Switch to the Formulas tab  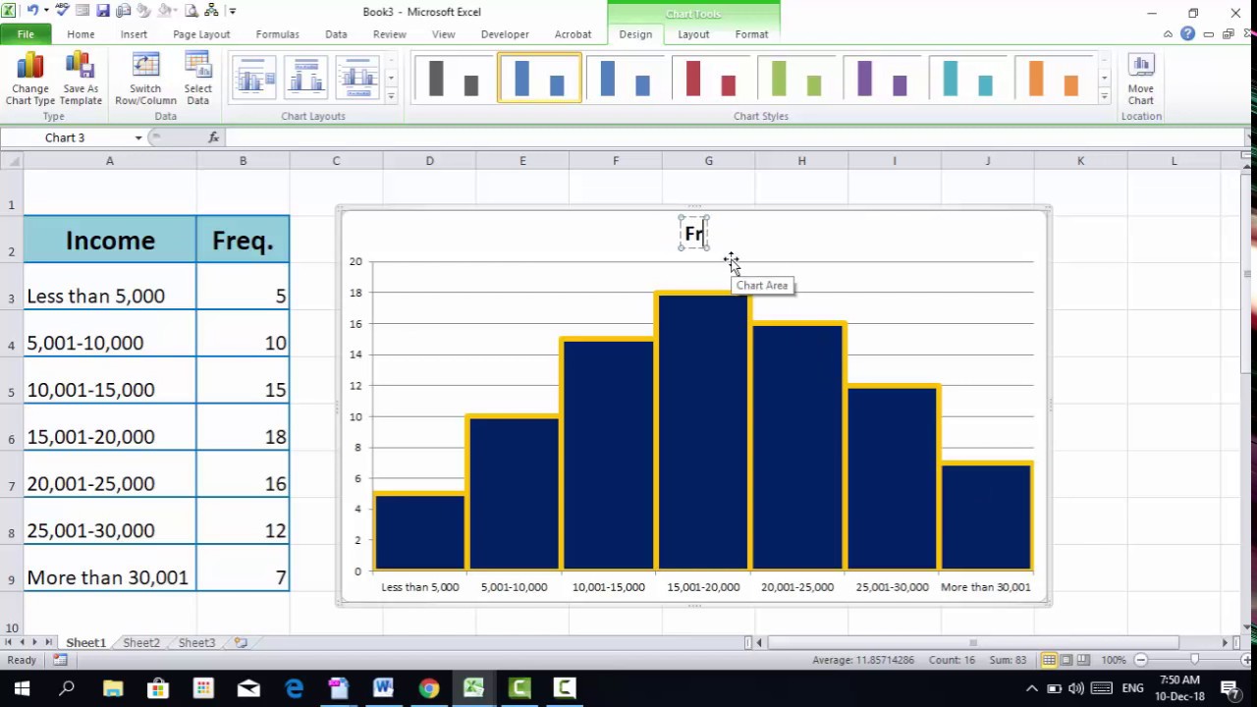coord(277,34)
